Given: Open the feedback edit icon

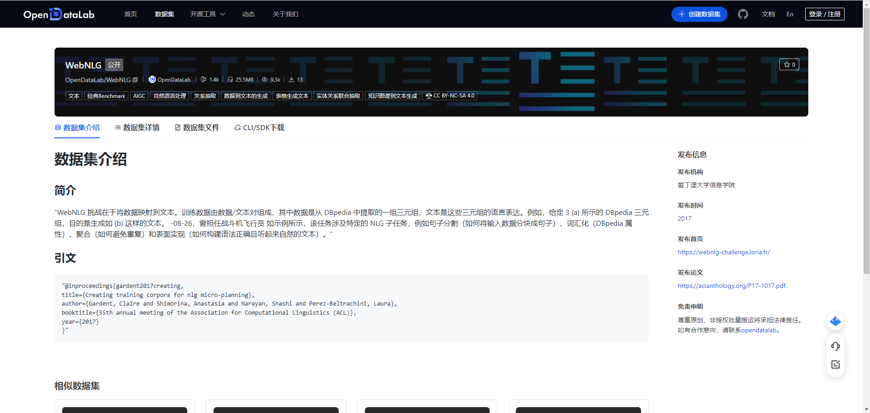Looking at the screenshot, I should pyautogui.click(x=836, y=364).
